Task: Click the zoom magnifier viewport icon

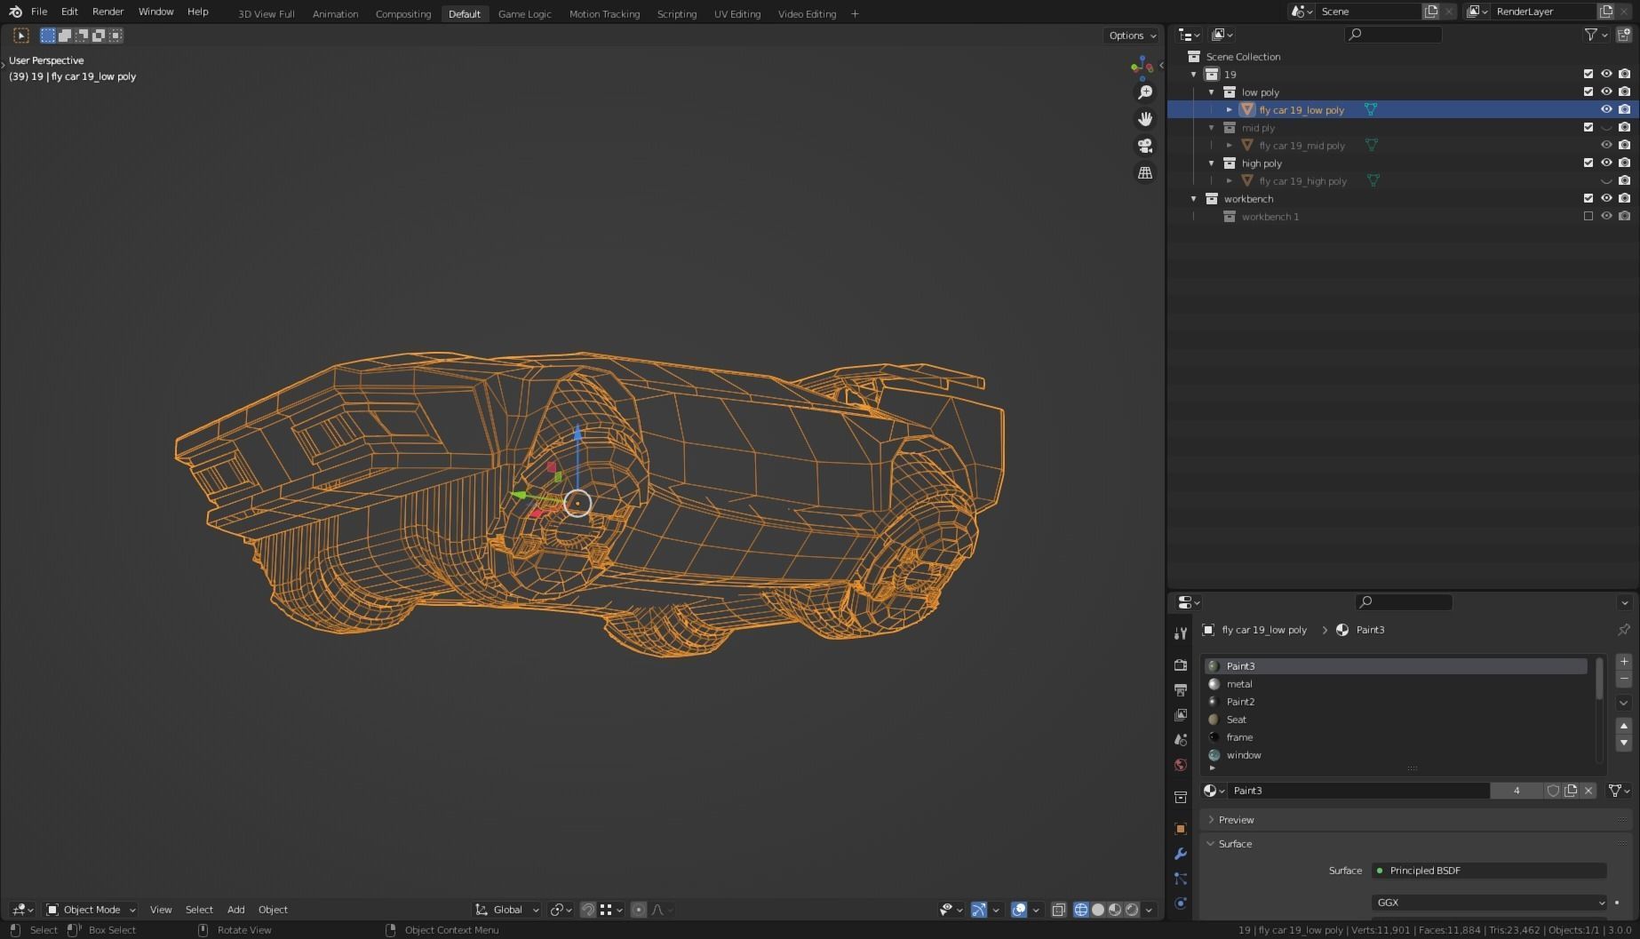Action: coord(1145,92)
